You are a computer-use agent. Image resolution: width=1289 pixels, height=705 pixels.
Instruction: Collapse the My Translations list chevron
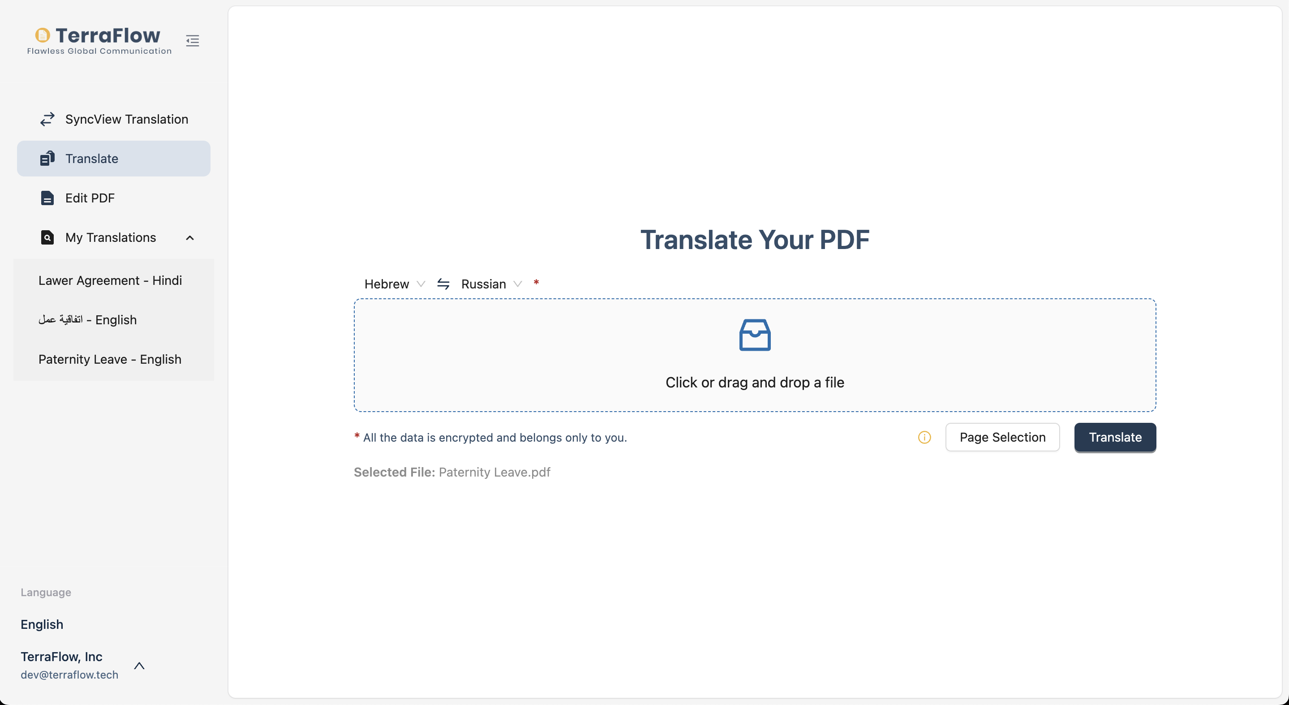click(x=189, y=238)
